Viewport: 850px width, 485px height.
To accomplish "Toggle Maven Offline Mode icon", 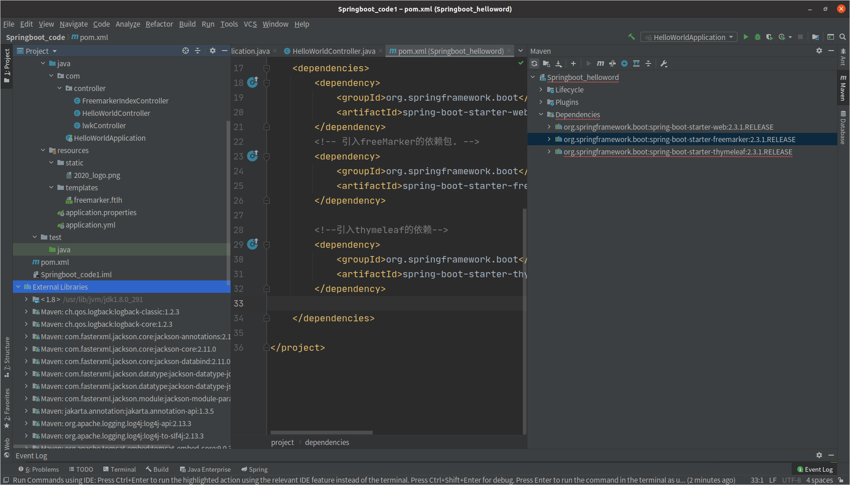I will 612,63.
